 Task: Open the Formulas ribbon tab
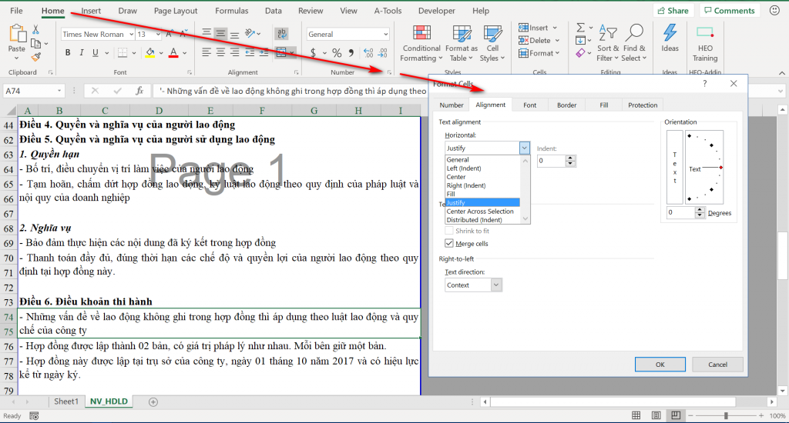click(231, 11)
